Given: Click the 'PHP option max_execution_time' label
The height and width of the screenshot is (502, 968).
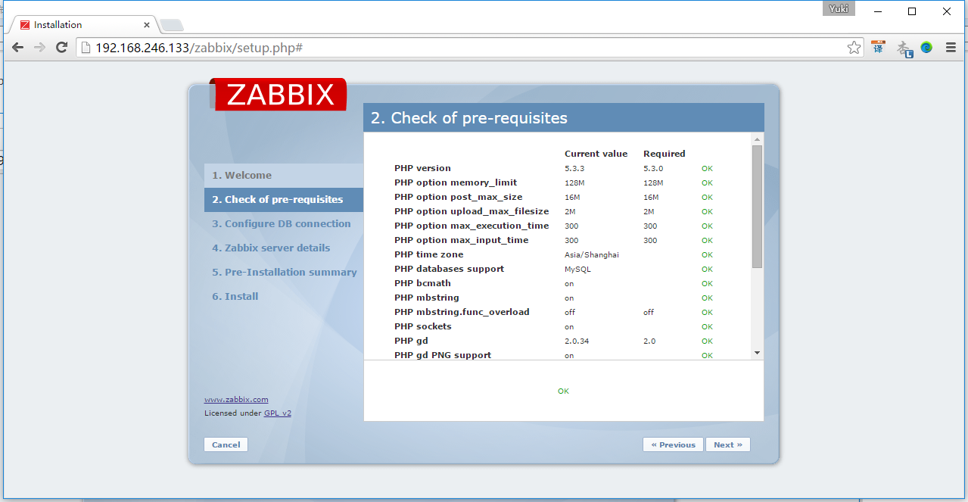Looking at the screenshot, I should 472,226.
